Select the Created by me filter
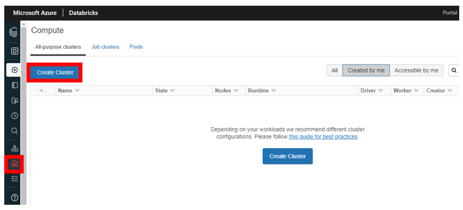Image resolution: width=463 pixels, height=210 pixels. pyautogui.click(x=366, y=71)
